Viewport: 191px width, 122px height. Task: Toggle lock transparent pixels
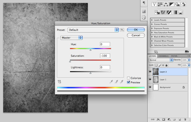pyautogui.click(x=156, y=65)
